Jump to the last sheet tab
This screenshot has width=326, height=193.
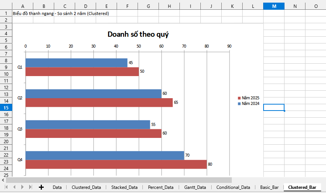click(30, 187)
